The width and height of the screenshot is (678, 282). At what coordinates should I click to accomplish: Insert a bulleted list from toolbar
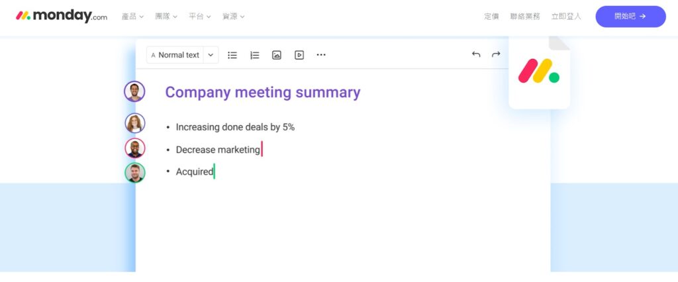point(232,55)
